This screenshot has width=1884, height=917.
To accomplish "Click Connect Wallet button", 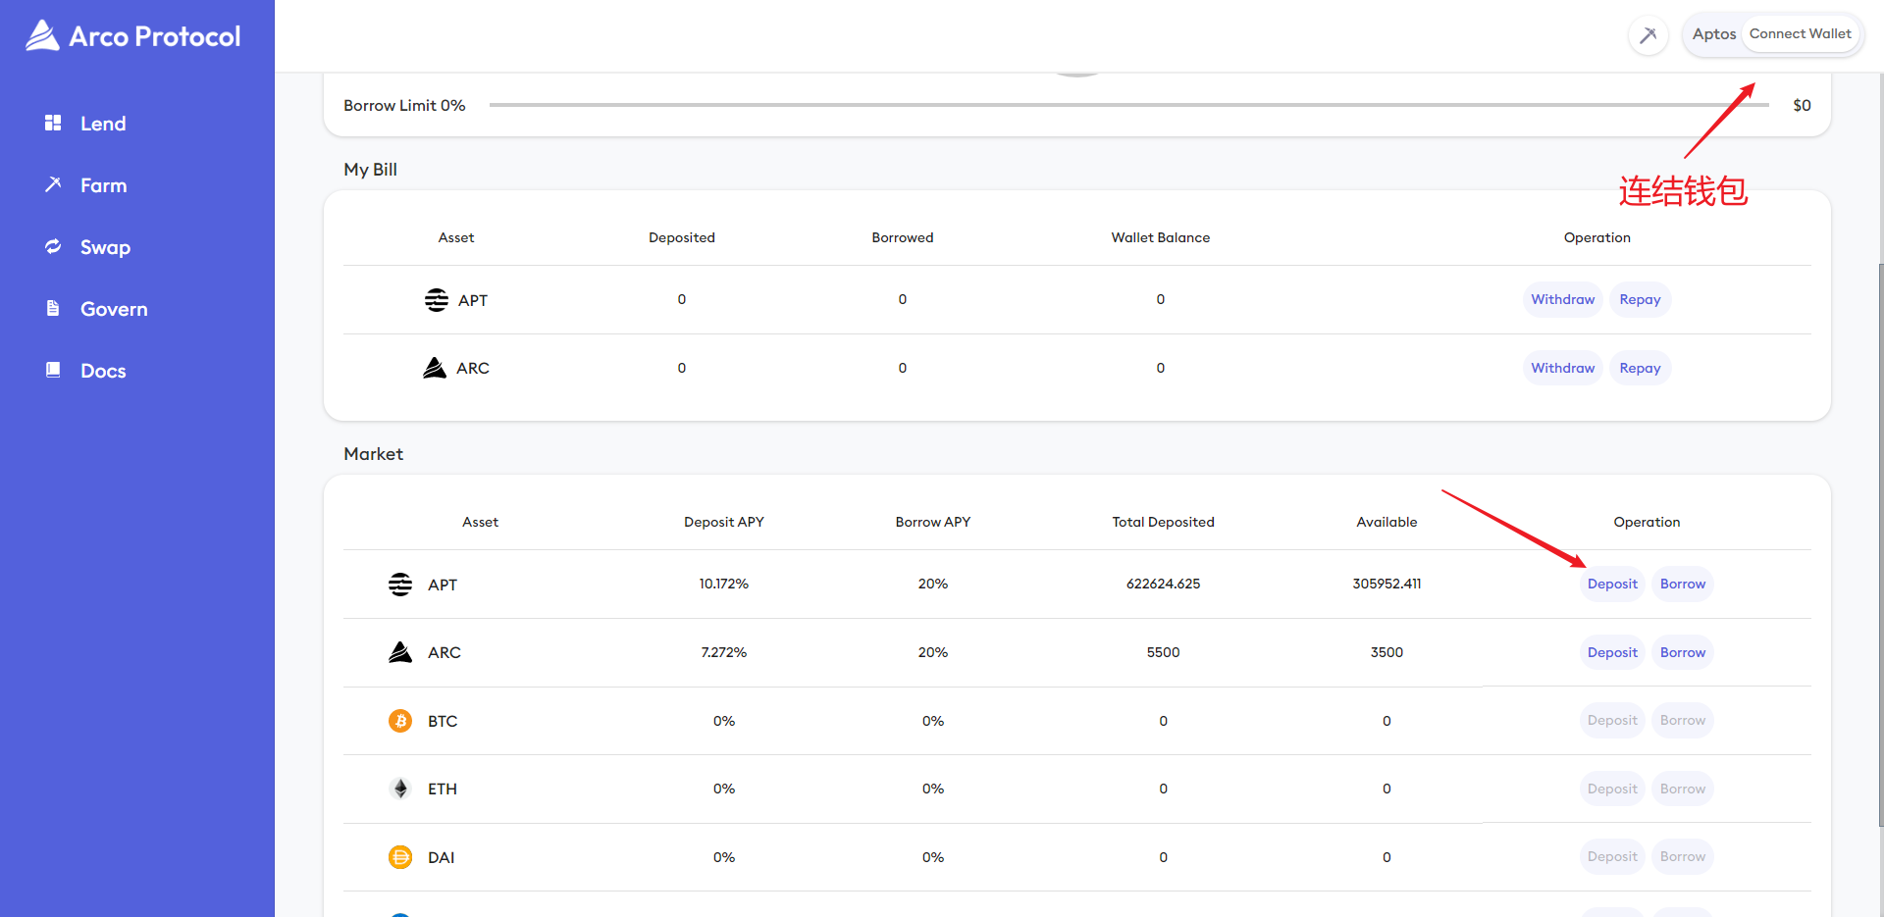I will [1800, 34].
